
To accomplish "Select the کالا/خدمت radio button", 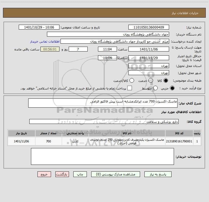I will point(132,81).
